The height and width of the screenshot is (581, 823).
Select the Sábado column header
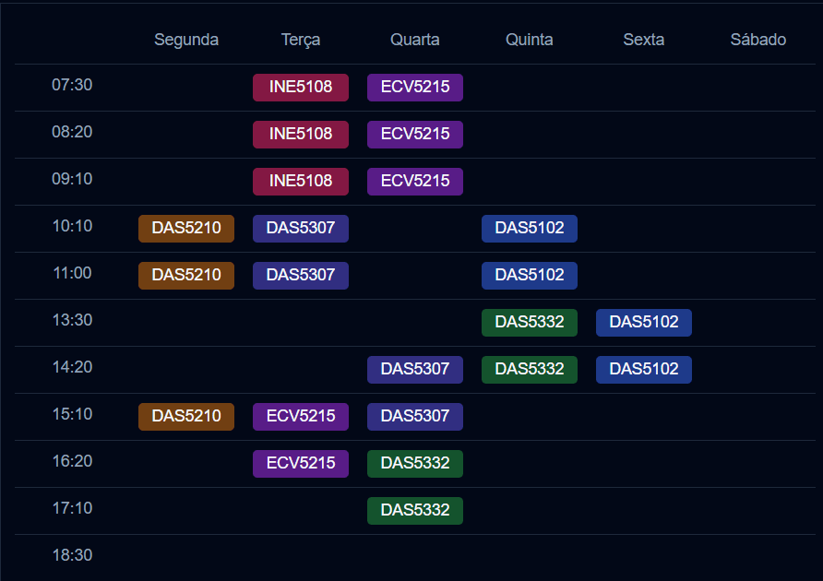[758, 40]
